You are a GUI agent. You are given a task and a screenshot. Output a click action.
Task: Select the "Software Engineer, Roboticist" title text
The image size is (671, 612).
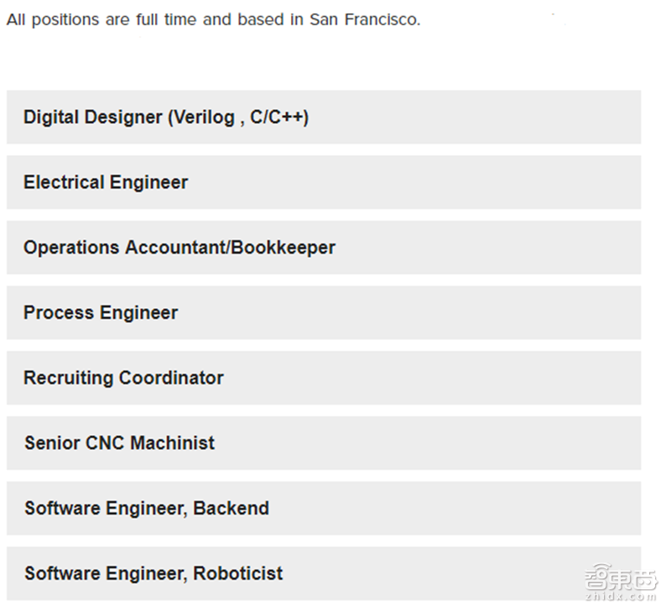click(153, 573)
